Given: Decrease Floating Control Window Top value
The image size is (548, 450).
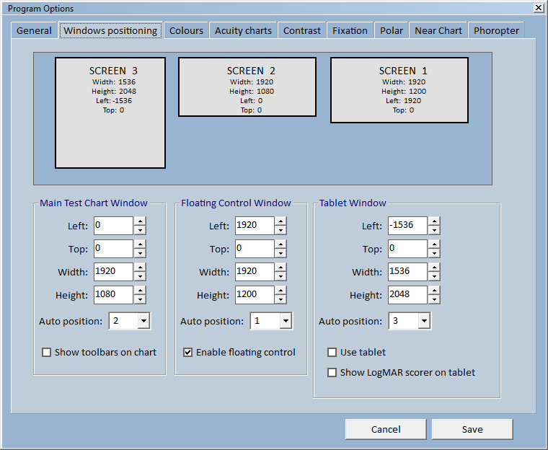Looking at the screenshot, I should [x=281, y=253].
